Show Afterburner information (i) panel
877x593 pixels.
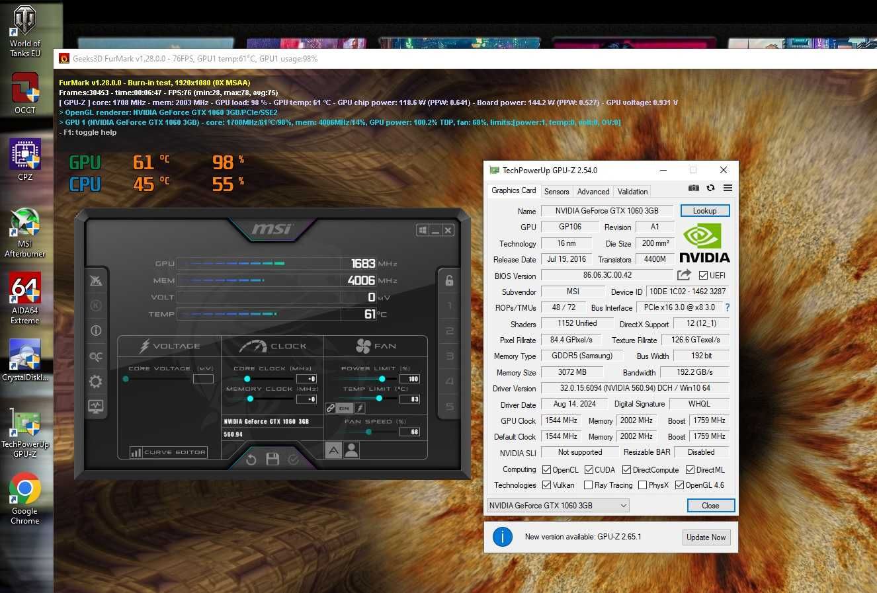96,331
